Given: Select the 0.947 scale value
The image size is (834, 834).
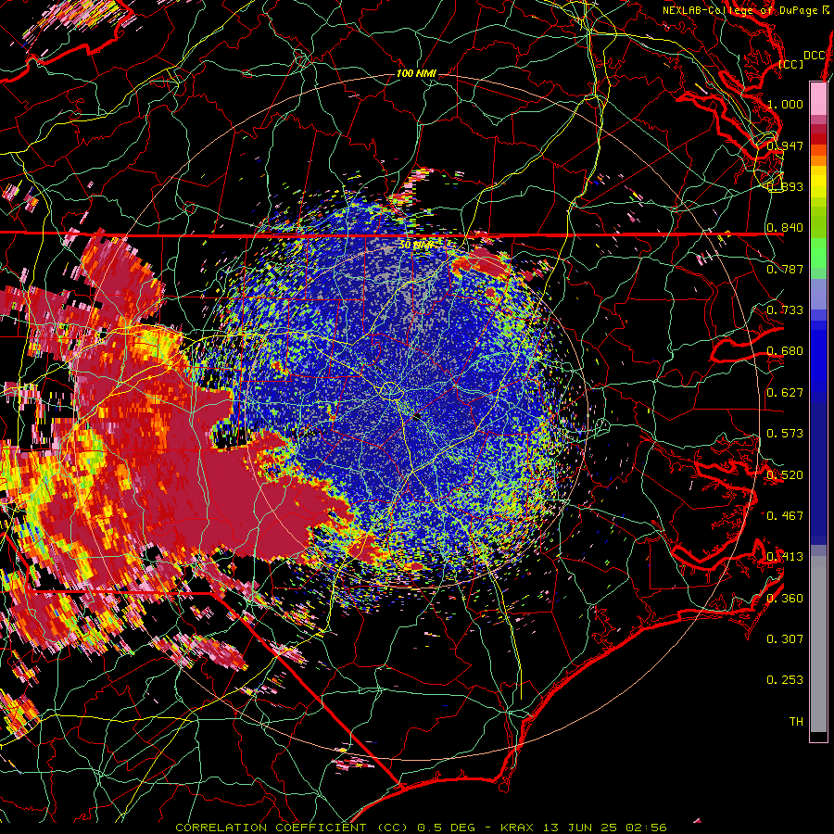Looking at the screenshot, I should point(785,145).
